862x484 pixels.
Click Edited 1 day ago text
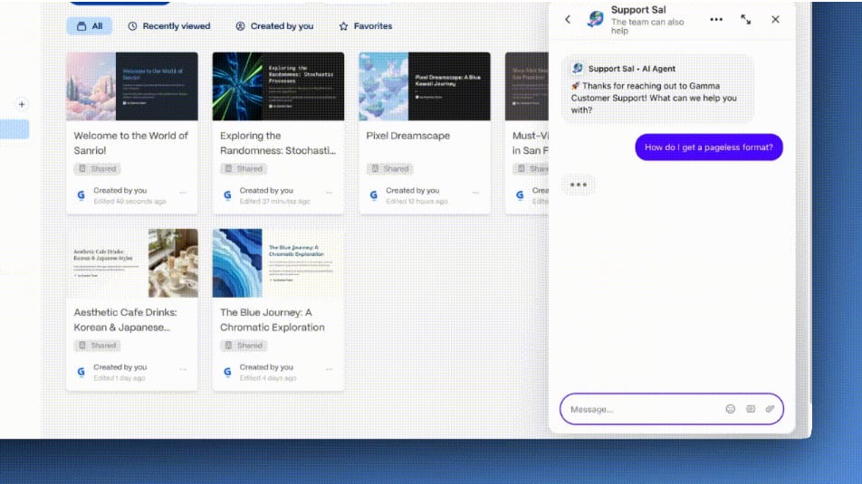[x=120, y=378]
